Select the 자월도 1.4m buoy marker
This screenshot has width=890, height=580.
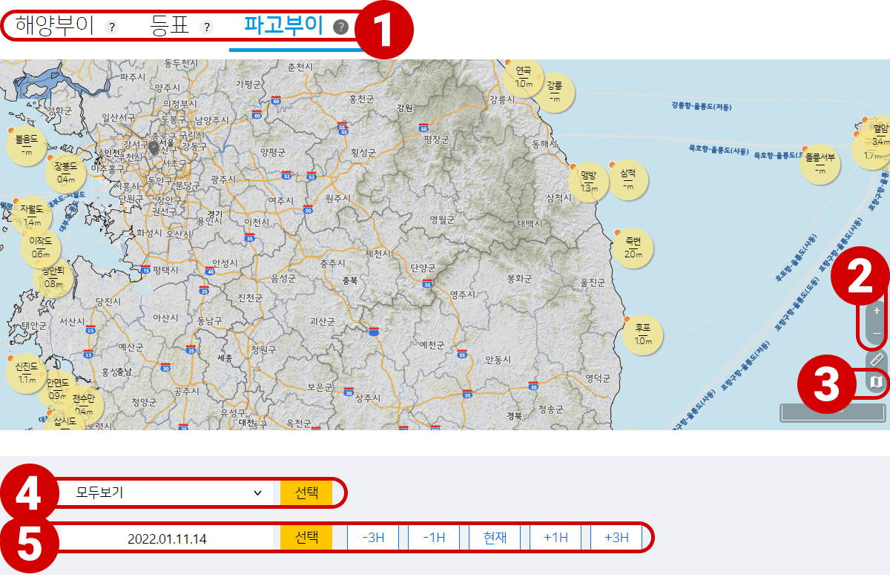(x=32, y=216)
